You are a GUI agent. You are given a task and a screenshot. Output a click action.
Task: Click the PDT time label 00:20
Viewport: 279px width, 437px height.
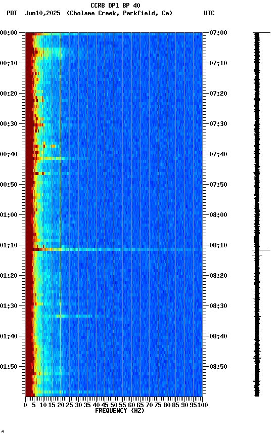(9, 94)
